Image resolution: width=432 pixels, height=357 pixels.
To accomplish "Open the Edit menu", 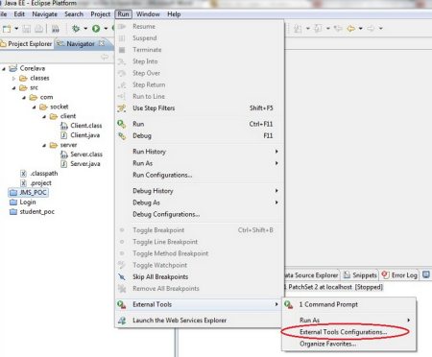I will coord(19,14).
